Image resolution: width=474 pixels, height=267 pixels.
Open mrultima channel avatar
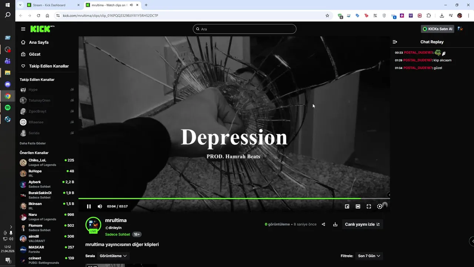tap(93, 225)
